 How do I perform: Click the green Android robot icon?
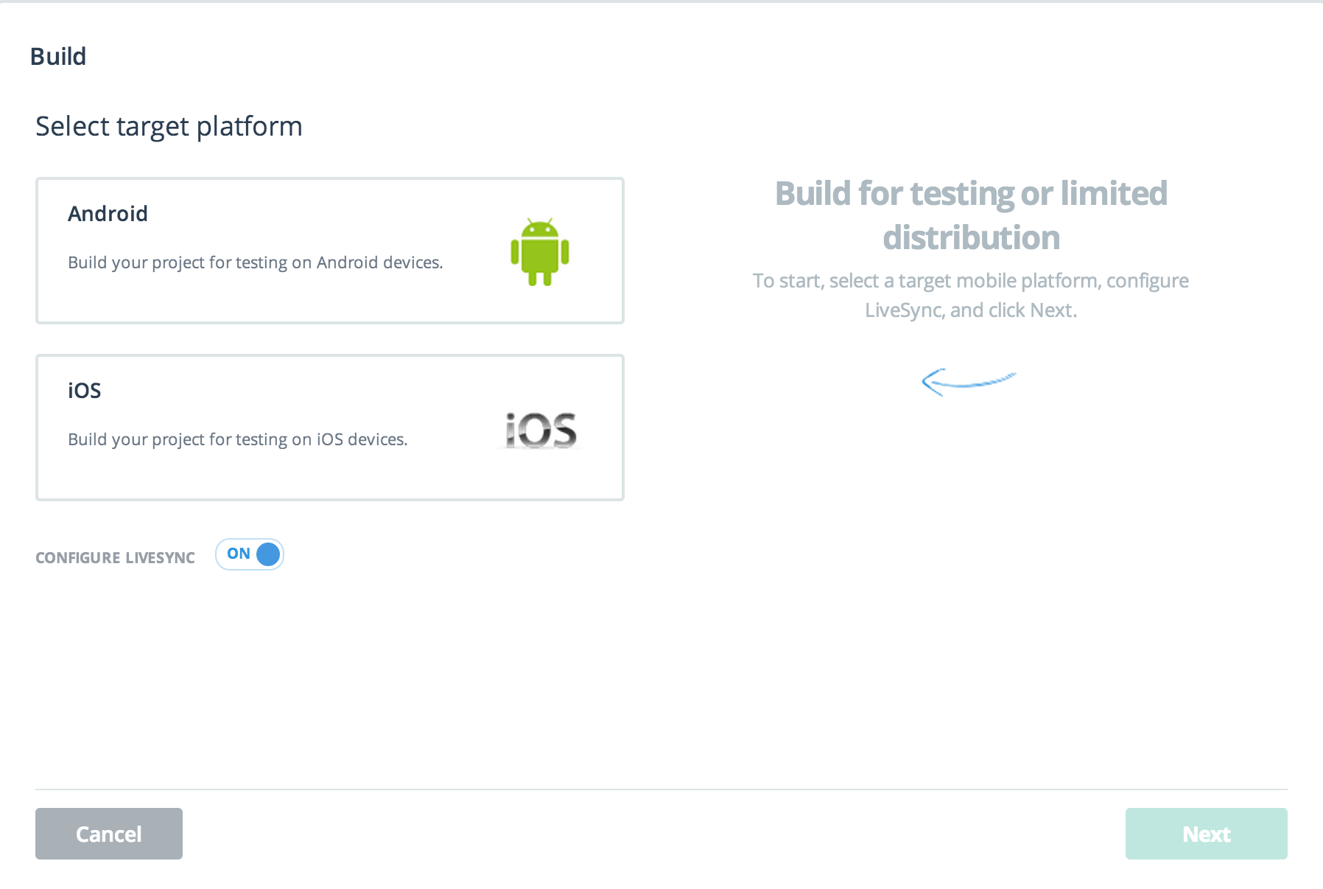pos(540,251)
